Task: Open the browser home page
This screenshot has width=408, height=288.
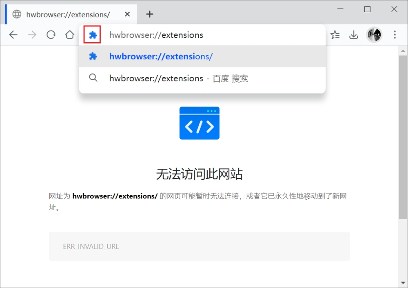Action: pos(69,35)
